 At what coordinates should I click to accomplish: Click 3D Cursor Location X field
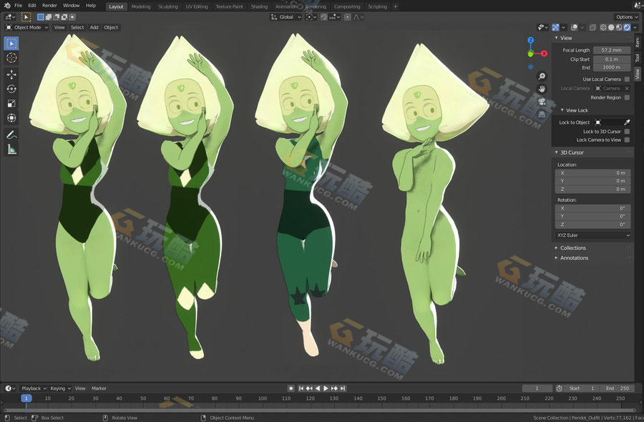pos(593,173)
